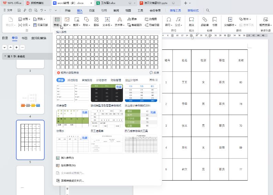
Task: Insert a Smart Graphic (智能图形)
Action: pyautogui.click(x=135, y=25)
